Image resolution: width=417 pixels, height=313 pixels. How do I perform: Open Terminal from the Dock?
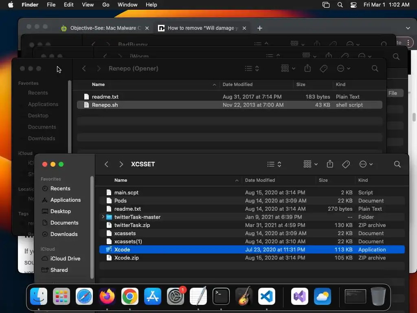click(221, 296)
